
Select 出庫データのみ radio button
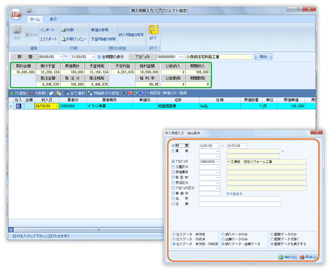pyautogui.click(x=223, y=239)
